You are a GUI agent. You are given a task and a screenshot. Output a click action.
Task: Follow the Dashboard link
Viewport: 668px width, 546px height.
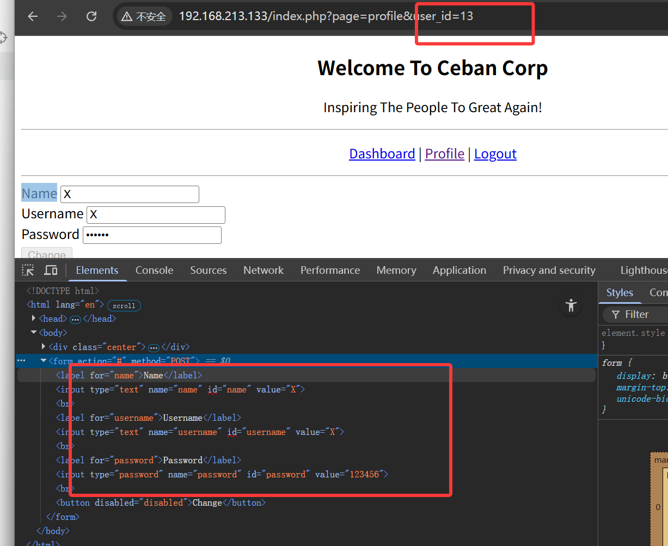tap(382, 154)
